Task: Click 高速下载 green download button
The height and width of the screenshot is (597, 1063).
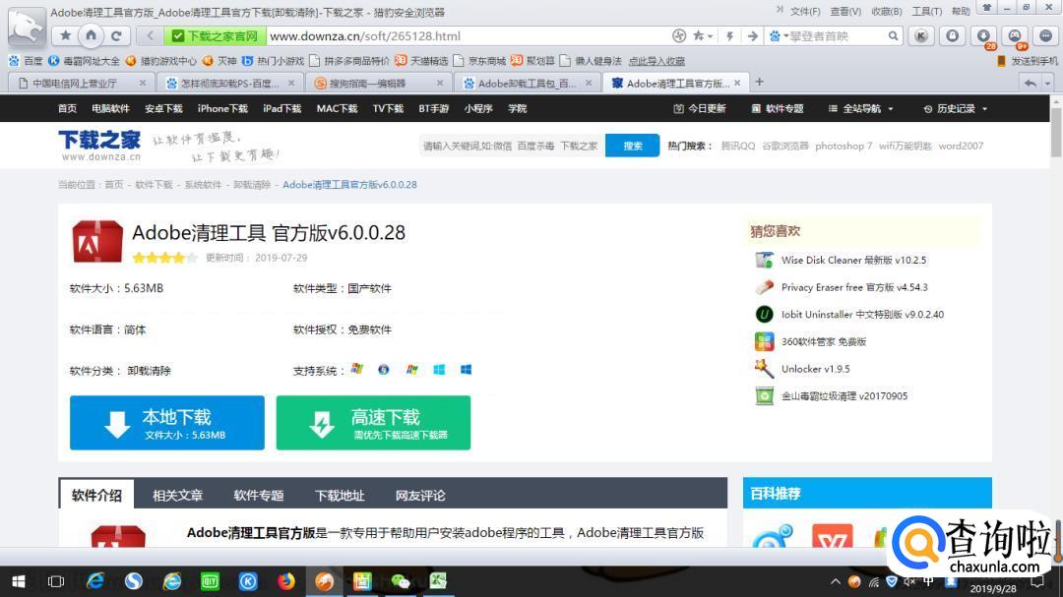Action: 373,423
